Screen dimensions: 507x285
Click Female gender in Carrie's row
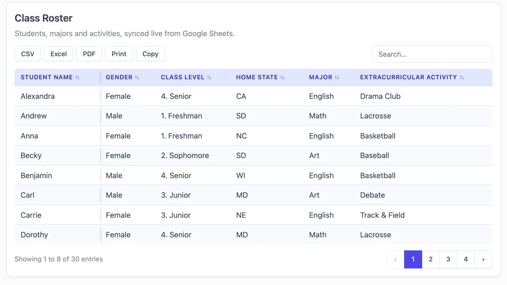(118, 215)
